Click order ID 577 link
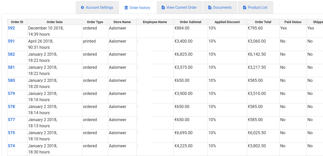 11,120
